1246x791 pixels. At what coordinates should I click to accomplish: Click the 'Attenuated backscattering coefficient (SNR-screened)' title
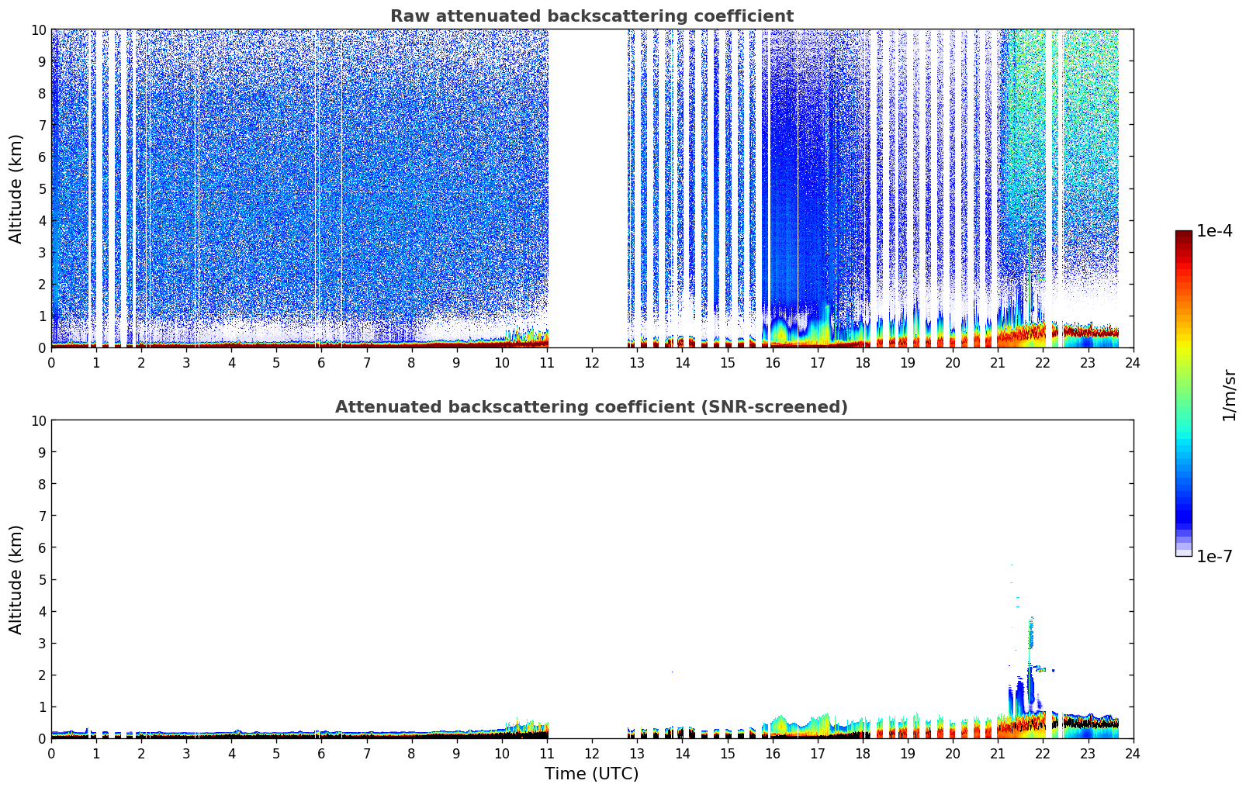pos(591,407)
